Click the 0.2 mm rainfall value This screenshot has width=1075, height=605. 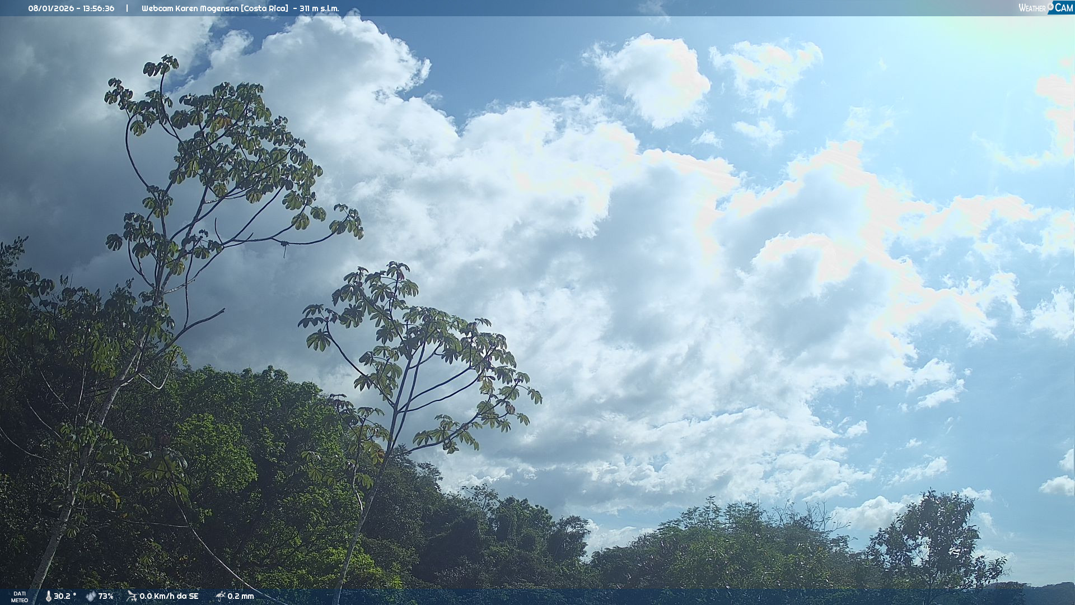click(x=241, y=597)
